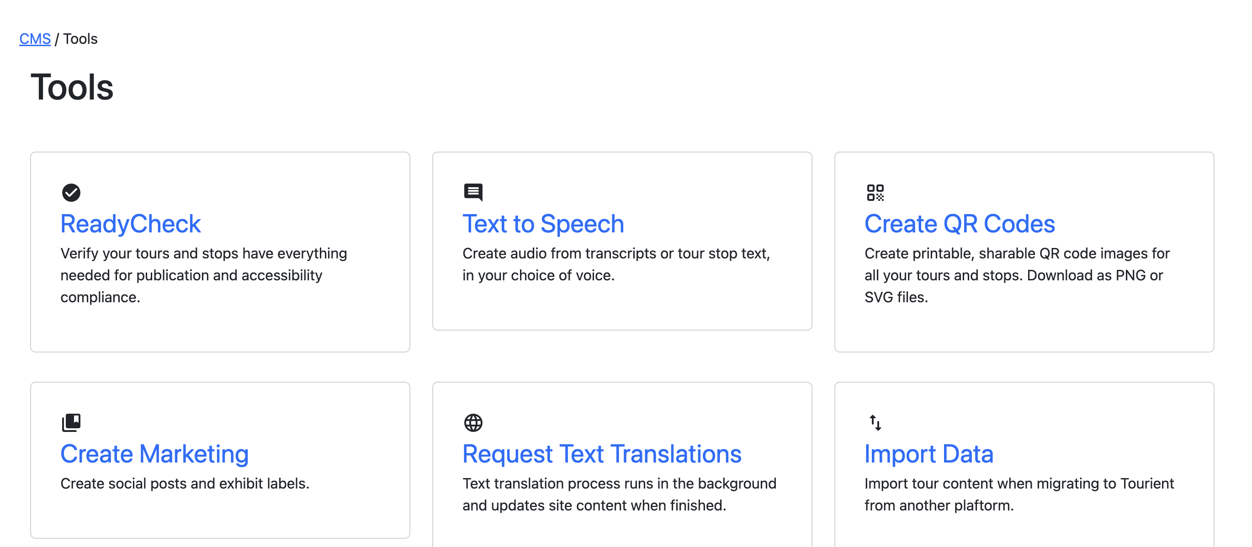Click the up-down arrows icon above Import Data
The height and width of the screenshot is (547, 1252).
875,423
